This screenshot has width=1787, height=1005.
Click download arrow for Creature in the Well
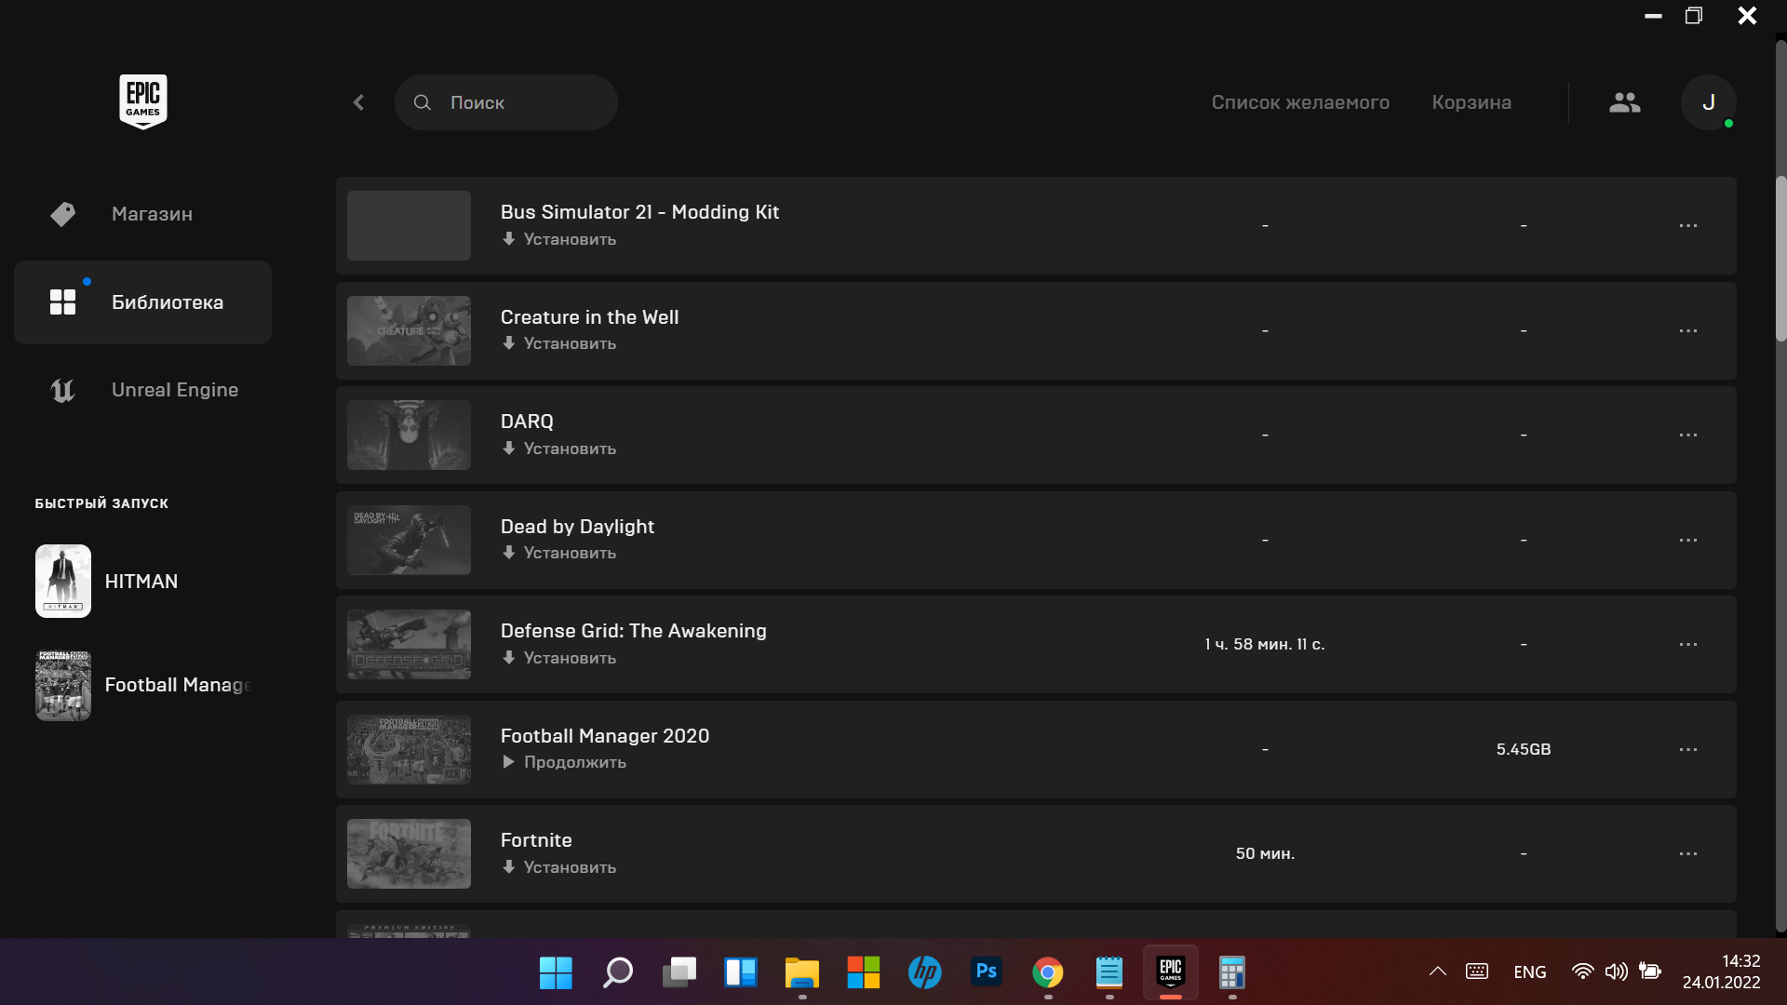[x=508, y=343]
